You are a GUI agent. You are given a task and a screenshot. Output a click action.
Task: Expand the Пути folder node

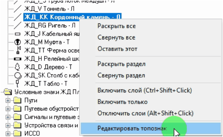pyautogui.click(x=8, y=100)
